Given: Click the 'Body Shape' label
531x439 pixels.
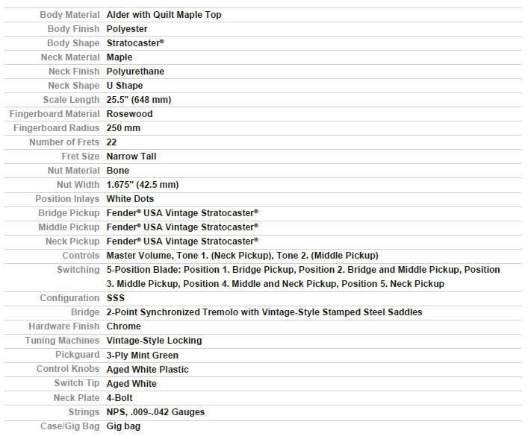Looking at the screenshot, I should coord(73,43).
